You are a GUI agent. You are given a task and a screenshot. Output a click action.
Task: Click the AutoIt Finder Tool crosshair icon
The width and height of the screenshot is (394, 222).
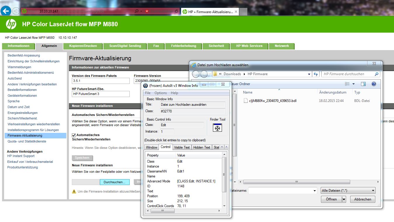point(217,128)
